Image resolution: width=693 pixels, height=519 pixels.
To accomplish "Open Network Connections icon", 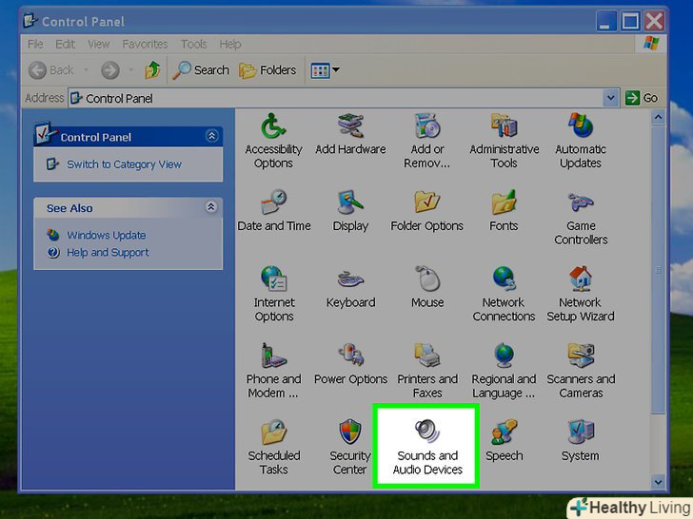I will click(504, 295).
